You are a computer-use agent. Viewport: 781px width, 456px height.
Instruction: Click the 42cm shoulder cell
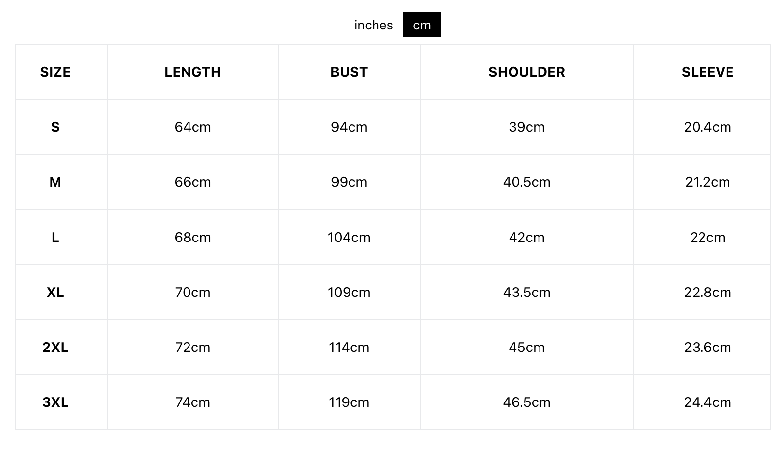pyautogui.click(x=526, y=238)
